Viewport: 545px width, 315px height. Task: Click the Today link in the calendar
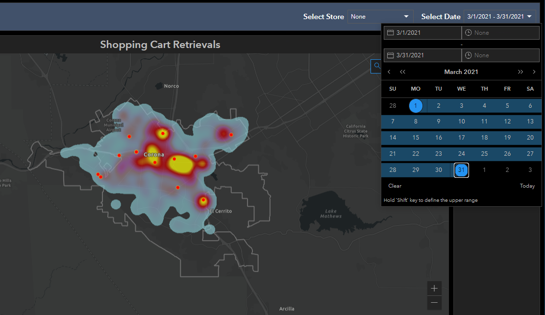click(527, 186)
